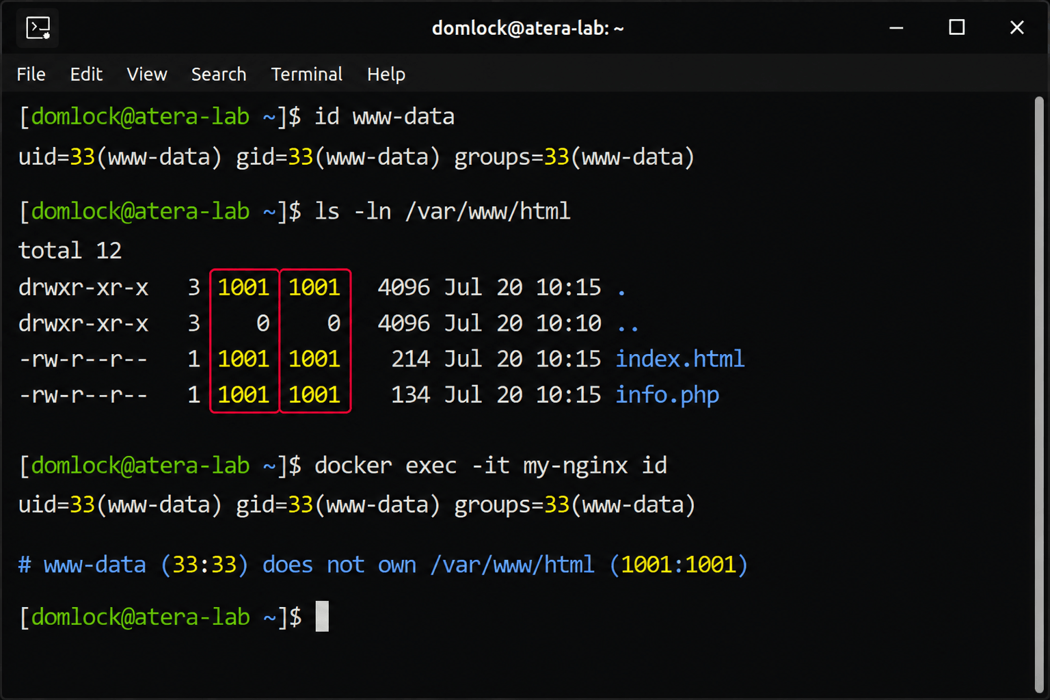Minimize the terminal window
This screenshot has width=1050, height=700.
[x=897, y=28]
